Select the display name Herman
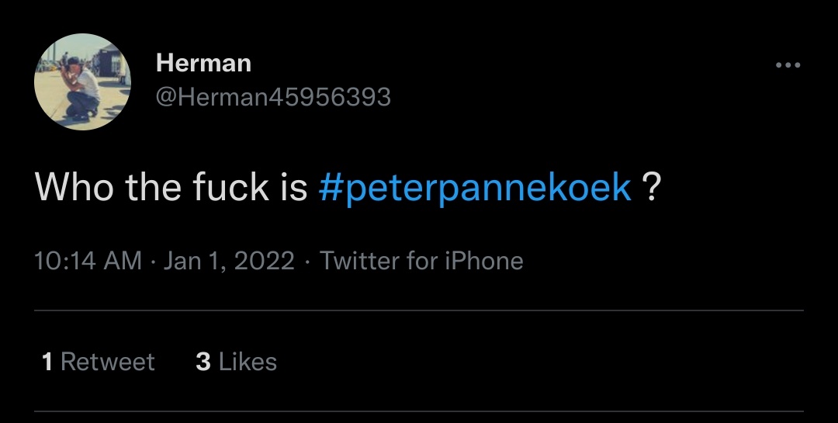The image size is (838, 423). tap(203, 63)
